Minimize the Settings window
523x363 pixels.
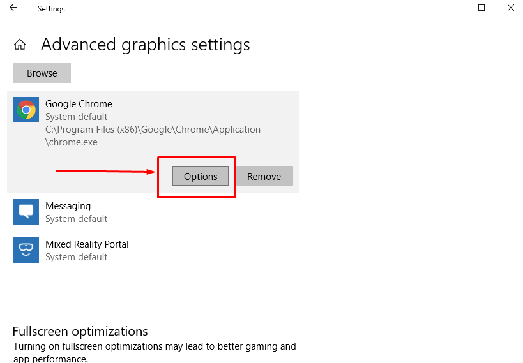[x=452, y=8]
